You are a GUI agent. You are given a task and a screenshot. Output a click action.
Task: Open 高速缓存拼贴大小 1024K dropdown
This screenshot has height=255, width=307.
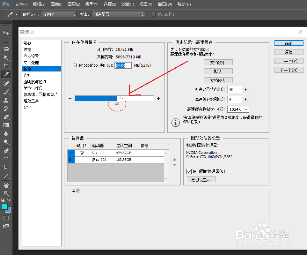click(238, 109)
